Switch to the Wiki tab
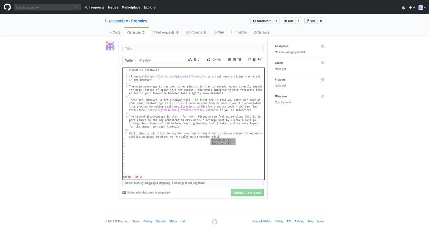429x241 pixels. click(x=219, y=32)
